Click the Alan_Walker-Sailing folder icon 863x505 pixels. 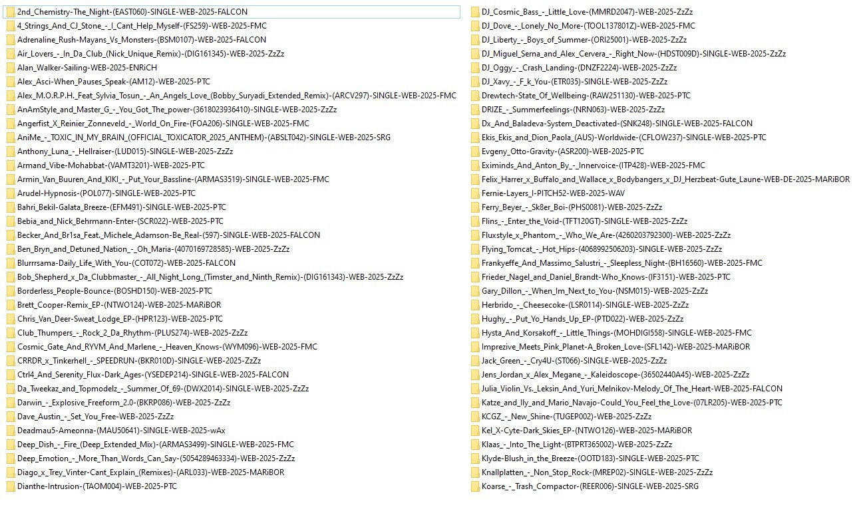tap(11, 68)
